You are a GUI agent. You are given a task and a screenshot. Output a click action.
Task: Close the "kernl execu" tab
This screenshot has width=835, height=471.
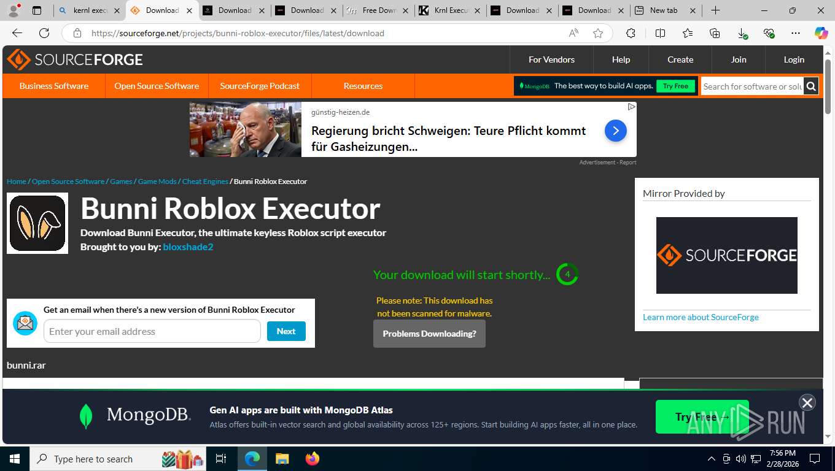117,10
